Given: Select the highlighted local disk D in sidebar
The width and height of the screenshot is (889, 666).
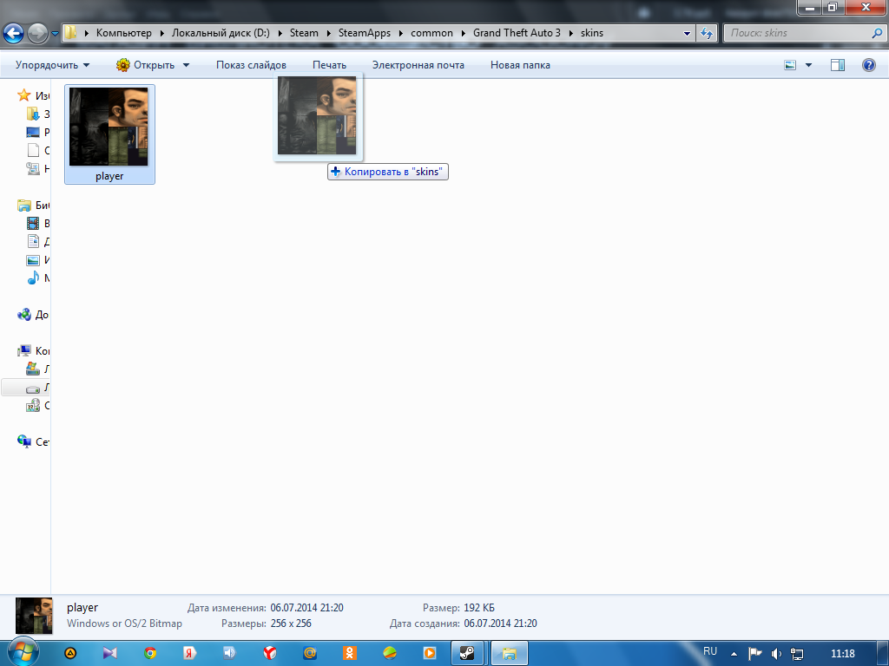Looking at the screenshot, I should click(x=26, y=388).
